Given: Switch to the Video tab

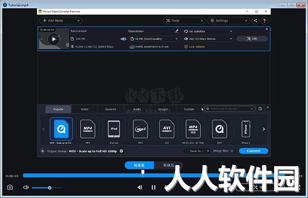Looking at the screenshot, I should tap(85, 109).
